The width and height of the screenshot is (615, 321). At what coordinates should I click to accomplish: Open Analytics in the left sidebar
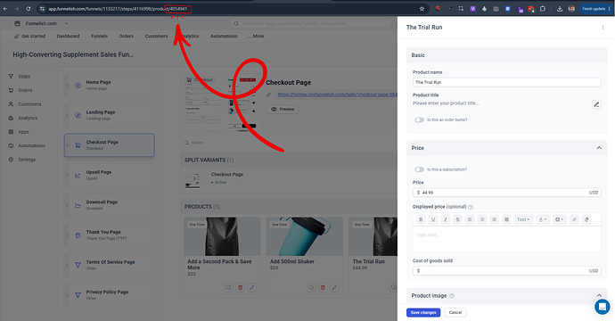(x=23, y=118)
